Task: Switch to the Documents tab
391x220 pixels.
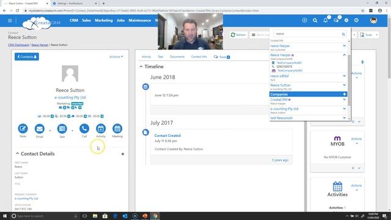Action: 177,57
